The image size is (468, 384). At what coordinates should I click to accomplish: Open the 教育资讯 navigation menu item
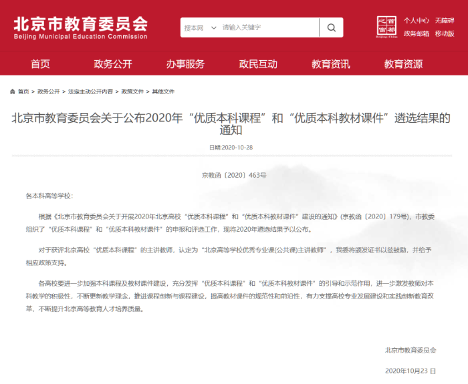(x=331, y=64)
